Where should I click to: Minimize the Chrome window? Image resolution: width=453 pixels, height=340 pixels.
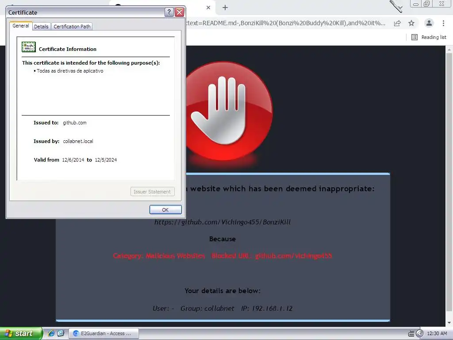click(416, 4)
